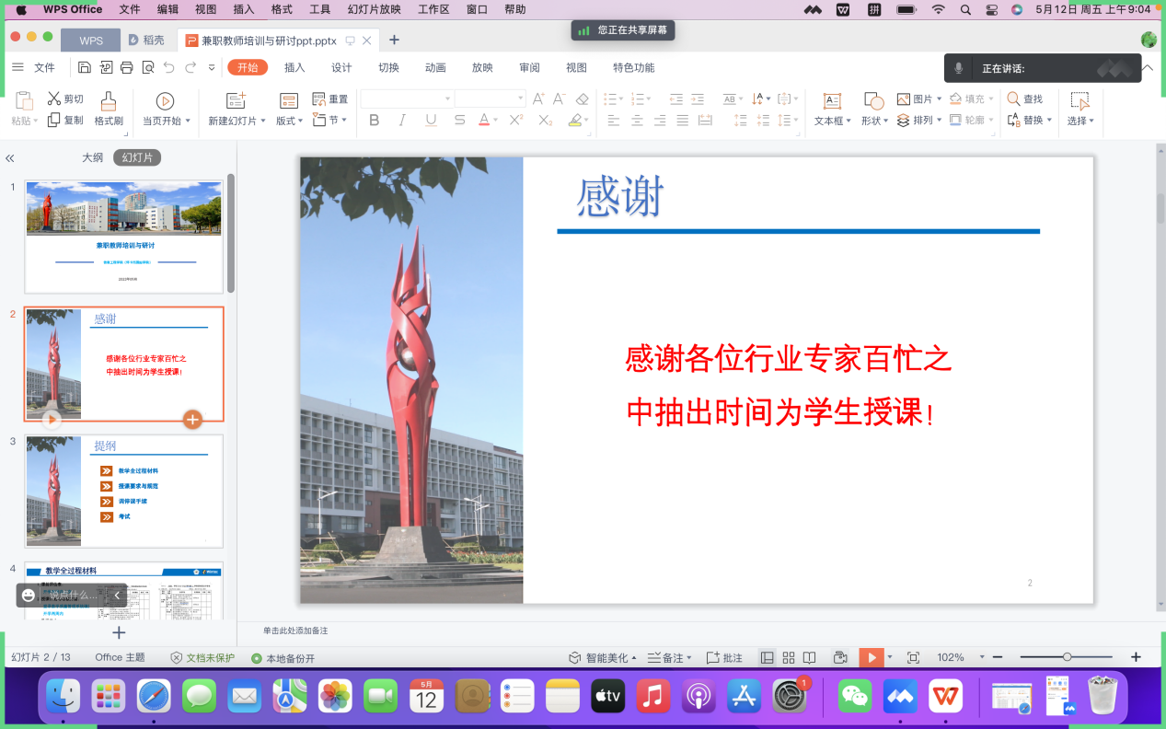Toggle underline formatting
Image resolution: width=1166 pixels, height=729 pixels.
tap(431, 120)
